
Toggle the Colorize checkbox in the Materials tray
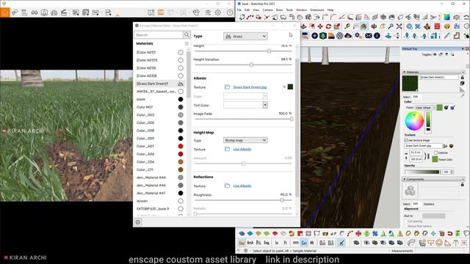[435, 153]
